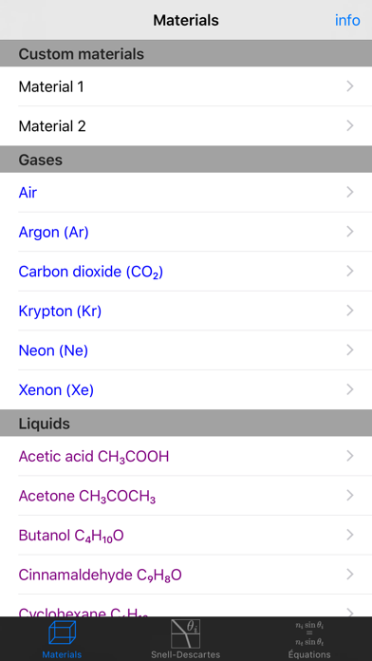
Task: Tap the Acetone row chevron
Action: coord(349,496)
